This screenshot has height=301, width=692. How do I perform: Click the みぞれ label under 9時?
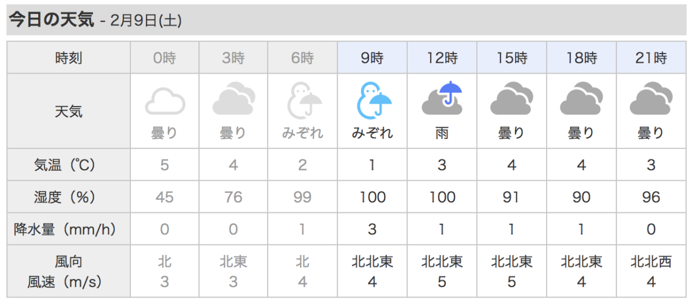[373, 134]
